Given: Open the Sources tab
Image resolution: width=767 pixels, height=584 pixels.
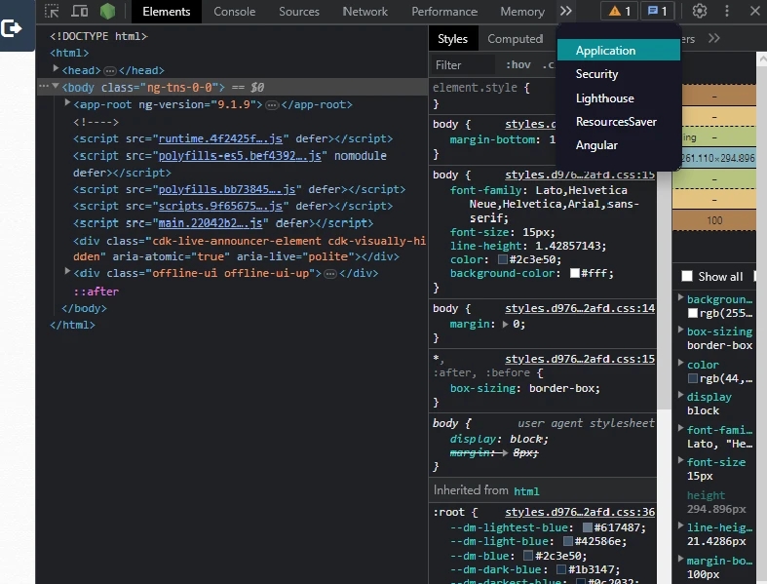Looking at the screenshot, I should (x=299, y=12).
